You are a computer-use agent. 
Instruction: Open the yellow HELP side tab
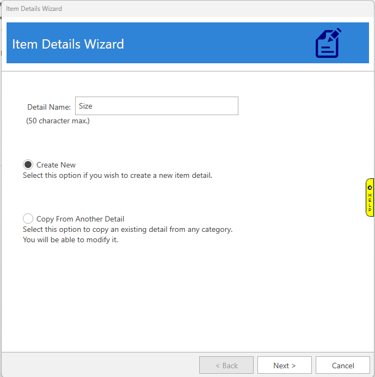pyautogui.click(x=370, y=202)
